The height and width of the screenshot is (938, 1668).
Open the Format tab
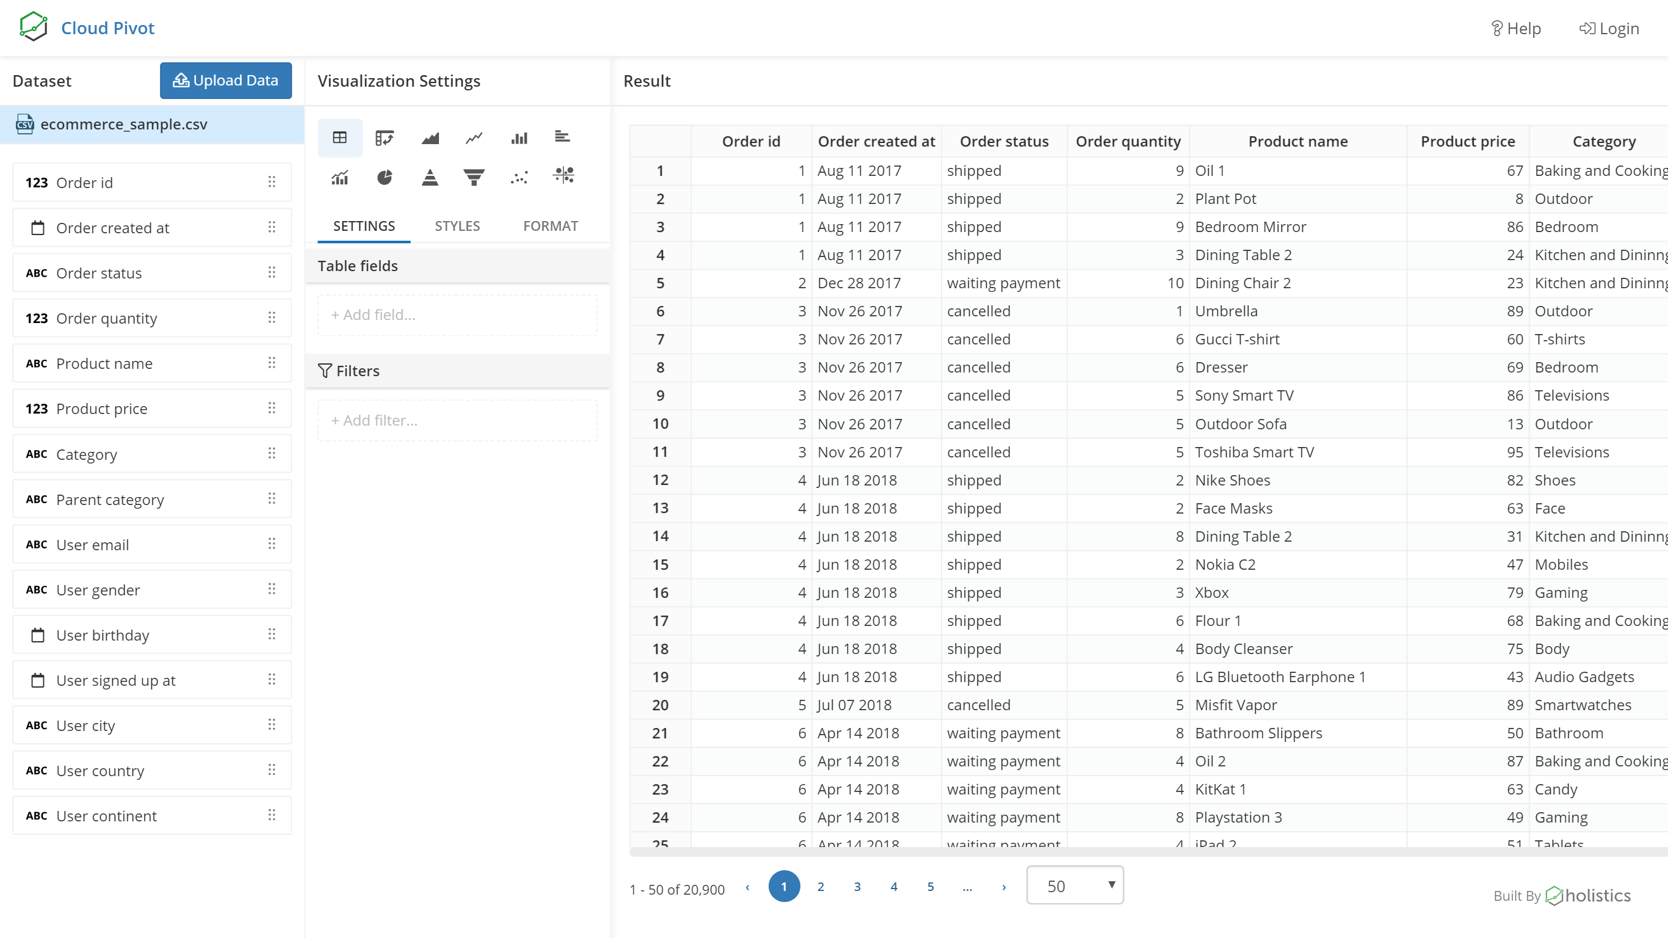550,225
